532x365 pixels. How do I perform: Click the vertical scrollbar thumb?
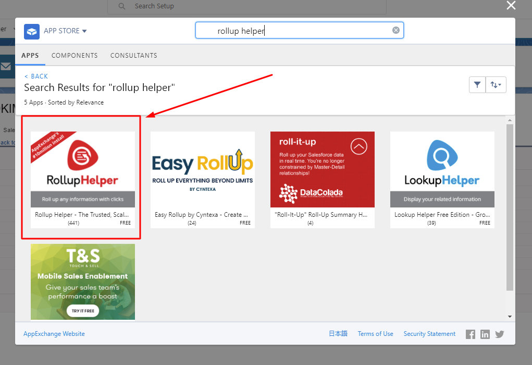coord(510,207)
